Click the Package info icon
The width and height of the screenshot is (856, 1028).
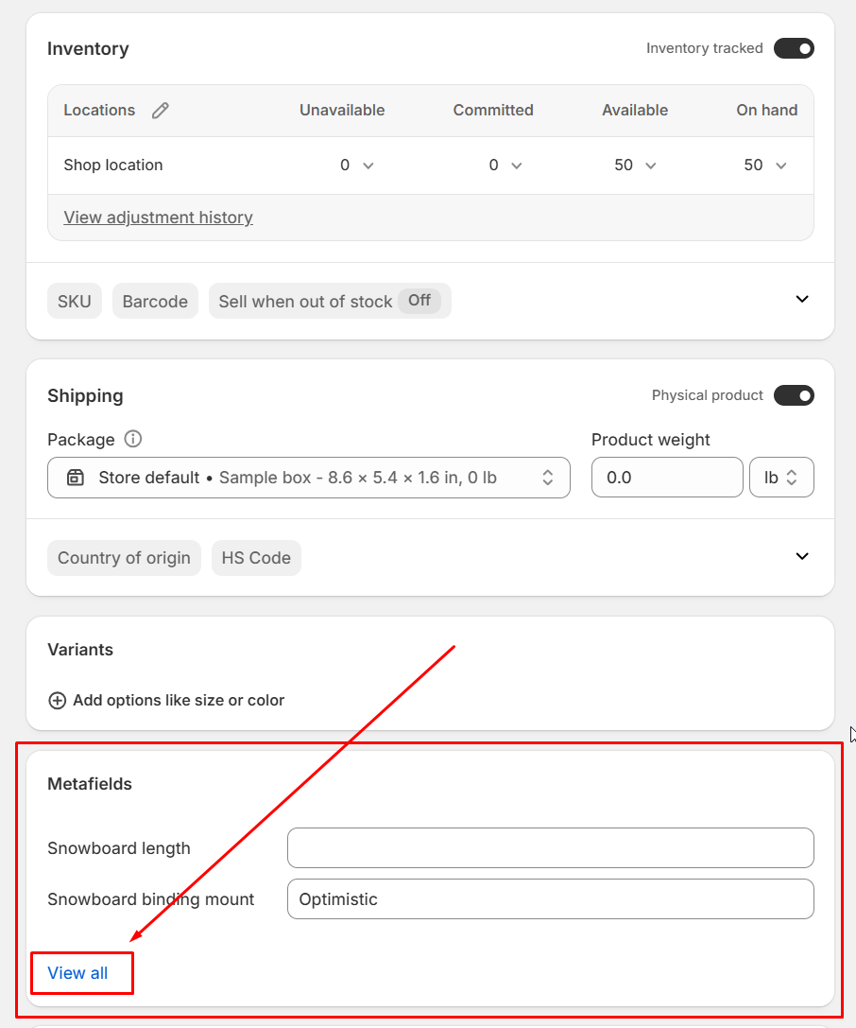tap(133, 439)
